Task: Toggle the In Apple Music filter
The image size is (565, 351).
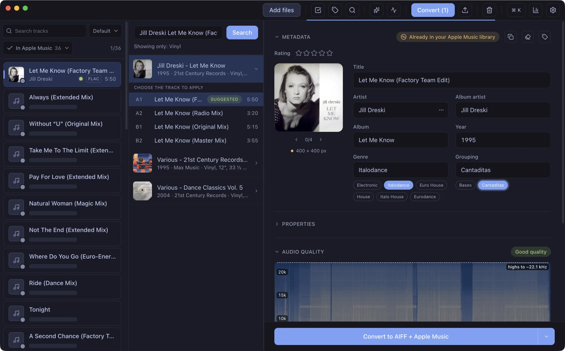Action: [38, 48]
